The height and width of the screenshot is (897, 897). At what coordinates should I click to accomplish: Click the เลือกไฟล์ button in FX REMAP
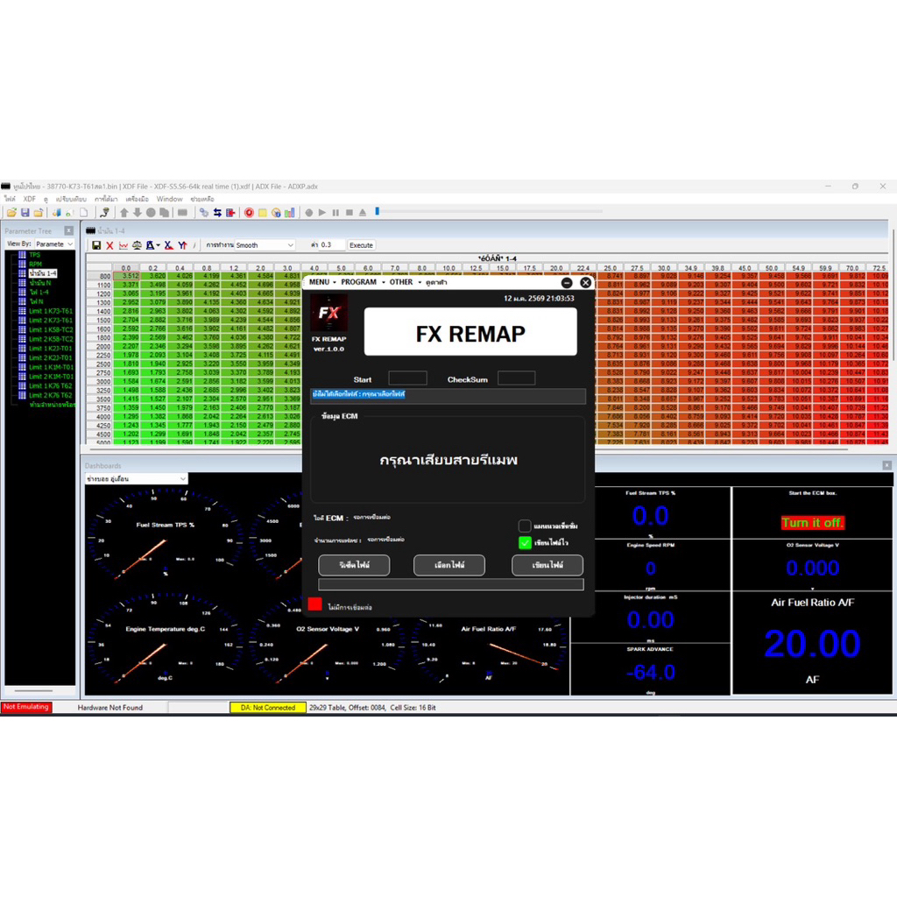(x=449, y=565)
